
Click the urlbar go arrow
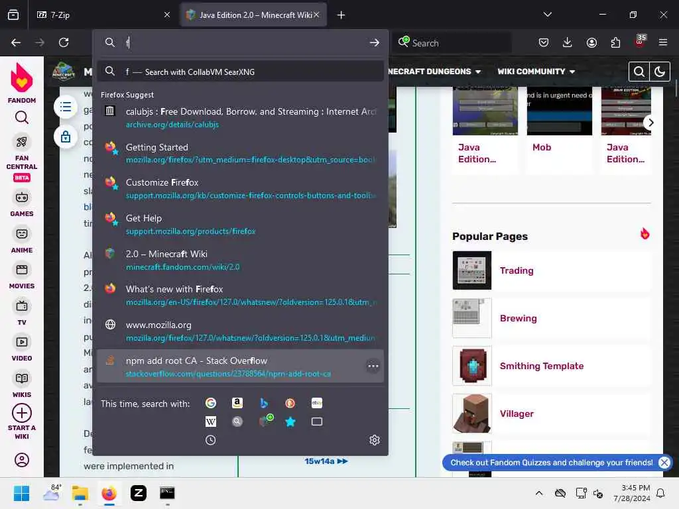pyautogui.click(x=375, y=42)
